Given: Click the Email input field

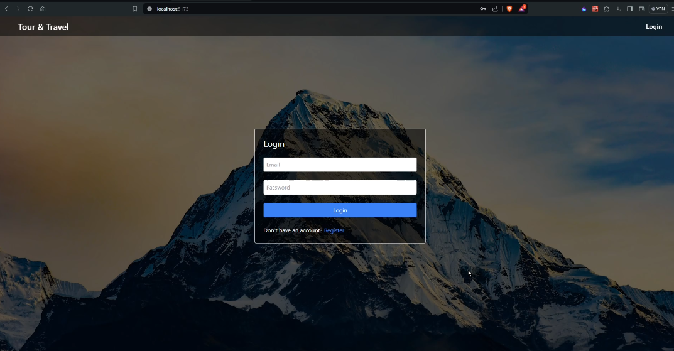Looking at the screenshot, I should click(x=340, y=165).
